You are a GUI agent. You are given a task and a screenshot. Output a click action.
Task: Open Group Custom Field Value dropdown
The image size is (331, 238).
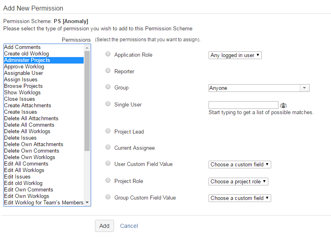point(240,198)
